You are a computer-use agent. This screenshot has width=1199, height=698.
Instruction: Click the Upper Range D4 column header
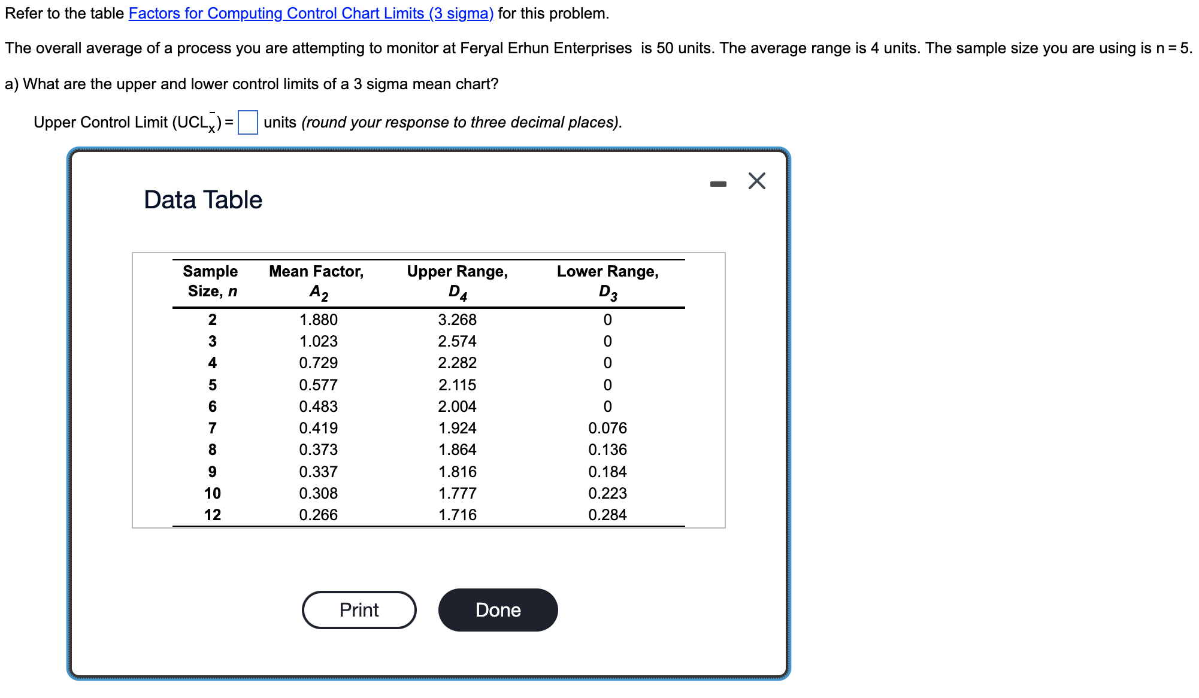click(x=458, y=281)
